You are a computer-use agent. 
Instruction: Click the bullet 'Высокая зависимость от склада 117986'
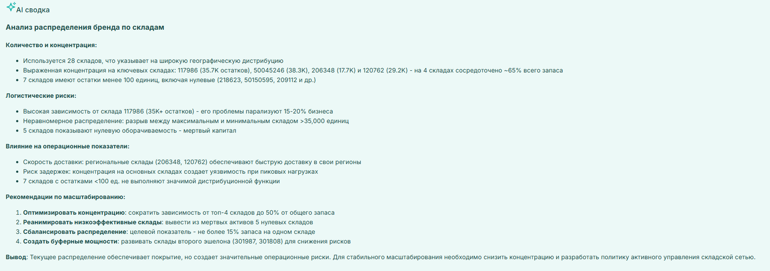point(178,111)
